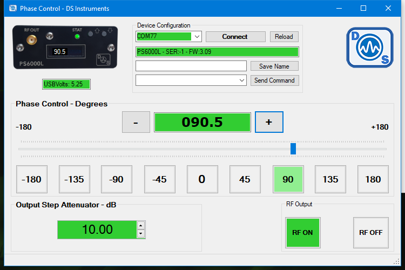Click the device name text field
Screen dimensions: 405x270
[x=191, y=66]
